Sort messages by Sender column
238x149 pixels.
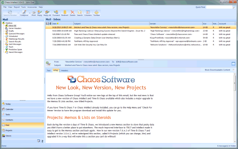coord(176,24)
